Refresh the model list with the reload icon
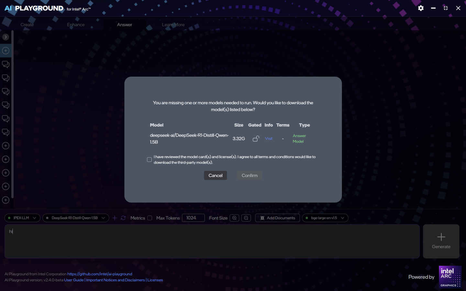466x291 pixels. (123, 218)
